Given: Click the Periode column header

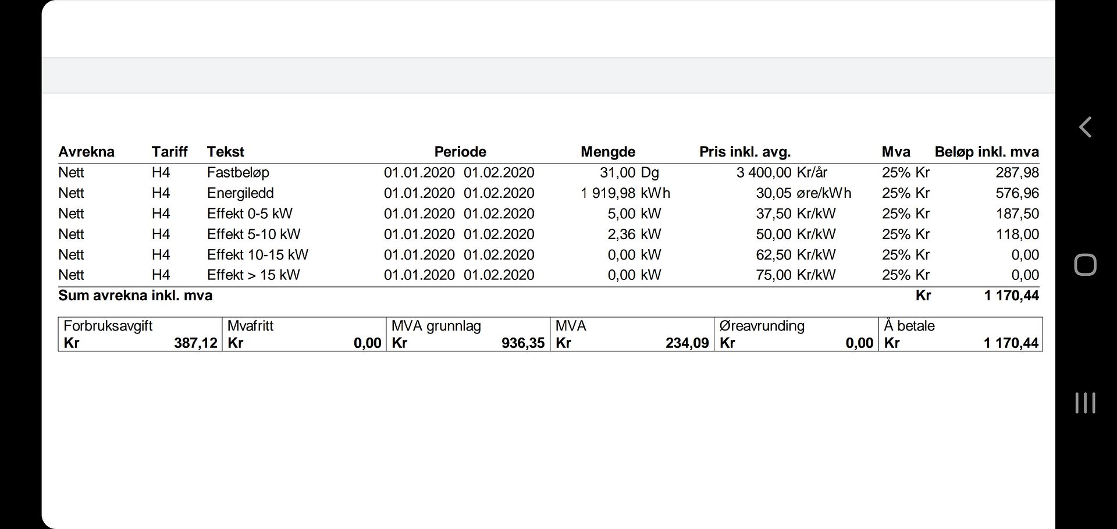Looking at the screenshot, I should [x=460, y=152].
